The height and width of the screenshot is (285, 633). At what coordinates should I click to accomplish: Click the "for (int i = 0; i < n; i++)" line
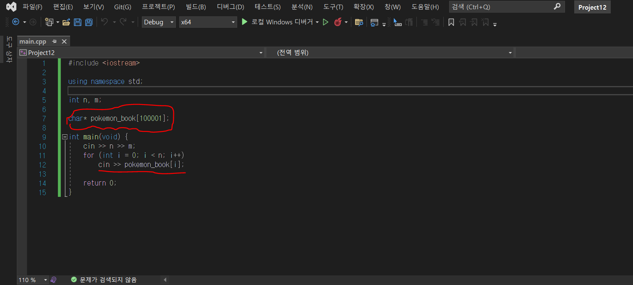tap(133, 155)
